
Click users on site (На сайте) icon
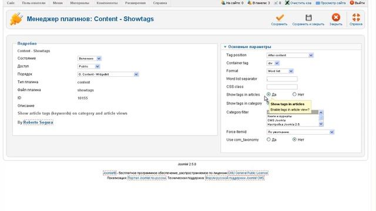point(223,3)
